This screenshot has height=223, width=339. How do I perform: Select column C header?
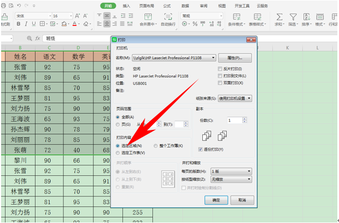[49, 48]
